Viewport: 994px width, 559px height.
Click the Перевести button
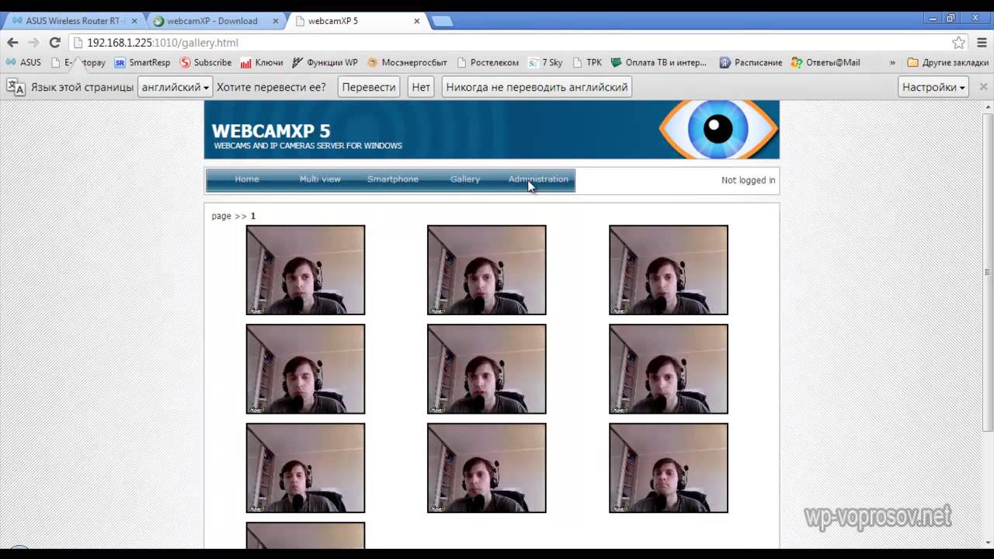pos(369,87)
